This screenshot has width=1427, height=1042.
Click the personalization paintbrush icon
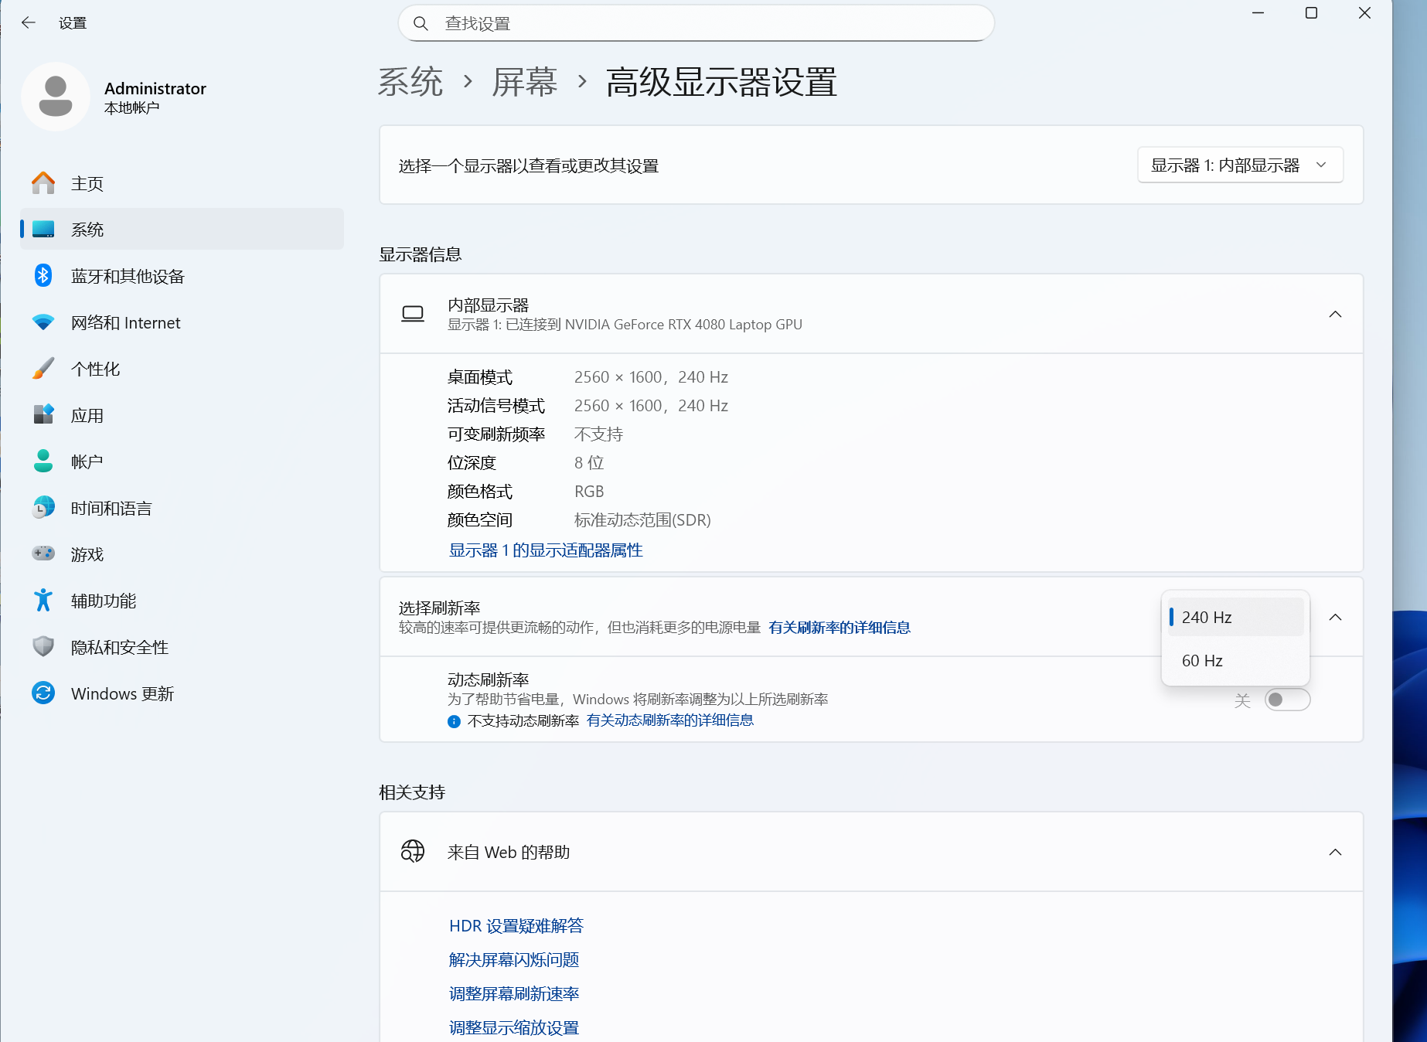(43, 369)
